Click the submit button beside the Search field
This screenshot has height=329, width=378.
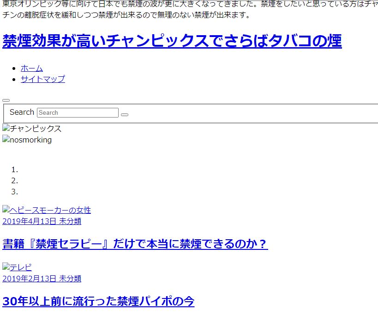125,114
